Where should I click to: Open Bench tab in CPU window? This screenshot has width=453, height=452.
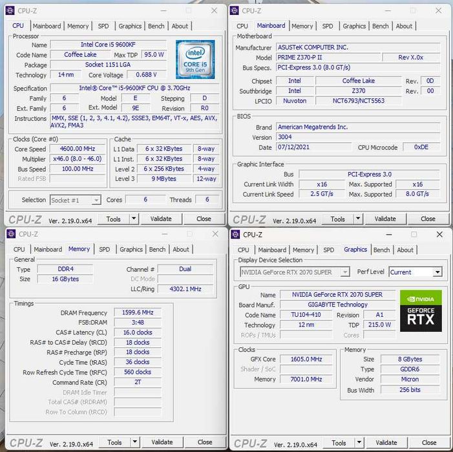point(156,26)
